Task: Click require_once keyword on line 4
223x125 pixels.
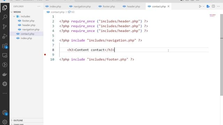Action: pos(83,31)
